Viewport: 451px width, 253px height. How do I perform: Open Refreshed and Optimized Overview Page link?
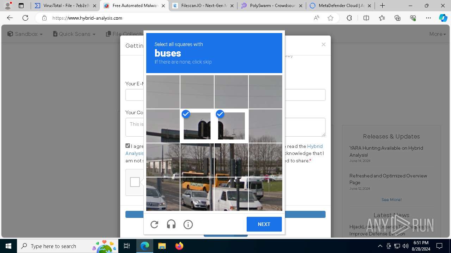click(x=388, y=179)
